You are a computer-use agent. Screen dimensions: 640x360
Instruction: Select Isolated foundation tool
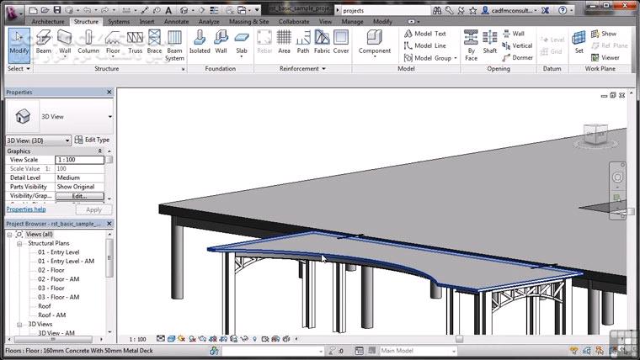(x=200, y=42)
